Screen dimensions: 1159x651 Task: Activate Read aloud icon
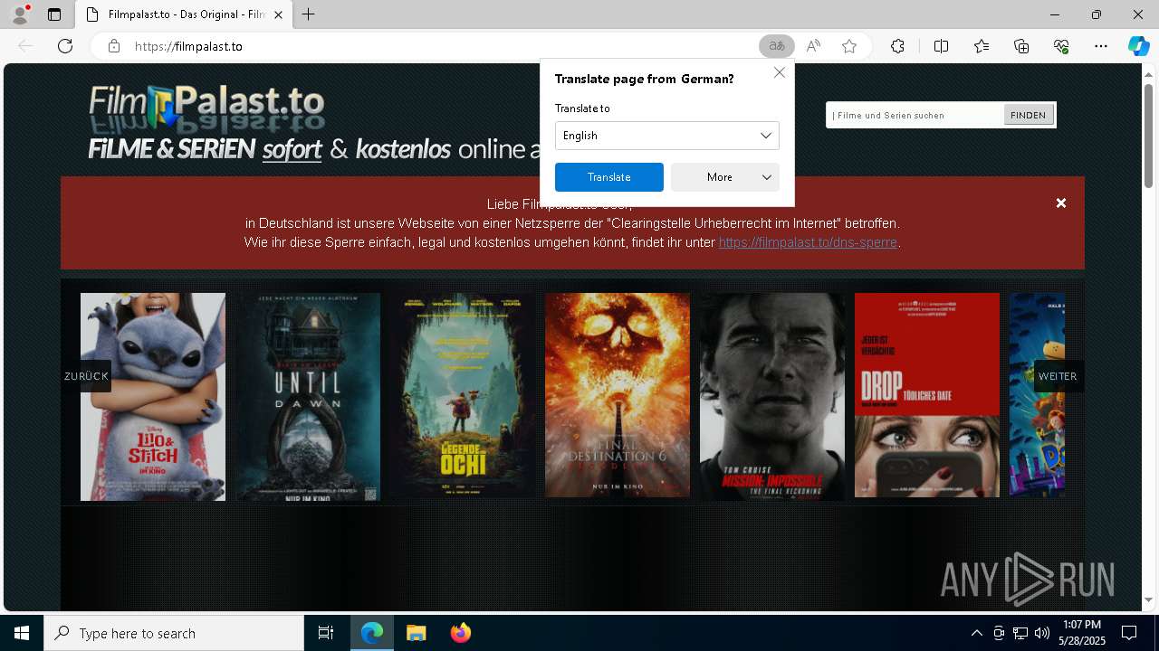click(x=813, y=46)
